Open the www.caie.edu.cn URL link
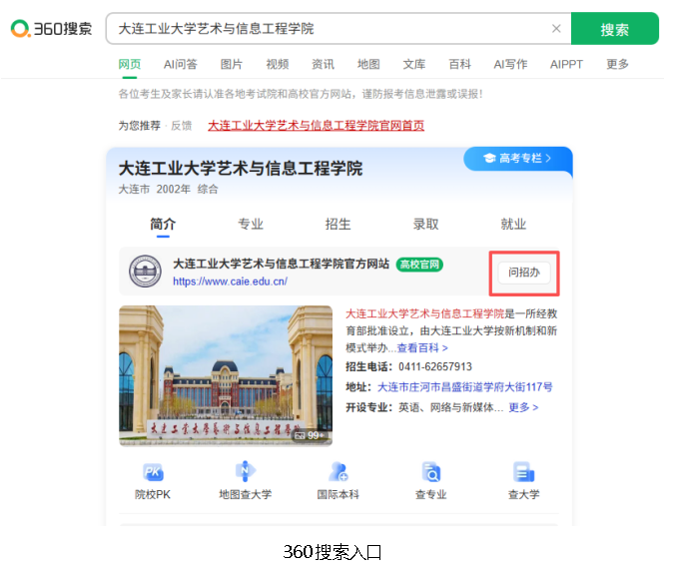The width and height of the screenshot is (673, 575). tap(230, 282)
